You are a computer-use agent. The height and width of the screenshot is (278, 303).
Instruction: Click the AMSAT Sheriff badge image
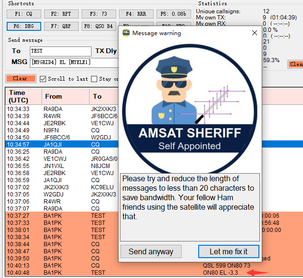190,108
